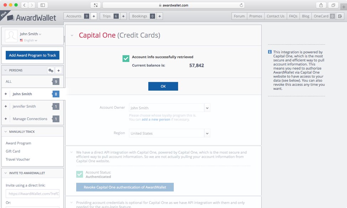Expand the Jennifer Smith person row
The image size is (347, 208).
(x=6, y=106)
